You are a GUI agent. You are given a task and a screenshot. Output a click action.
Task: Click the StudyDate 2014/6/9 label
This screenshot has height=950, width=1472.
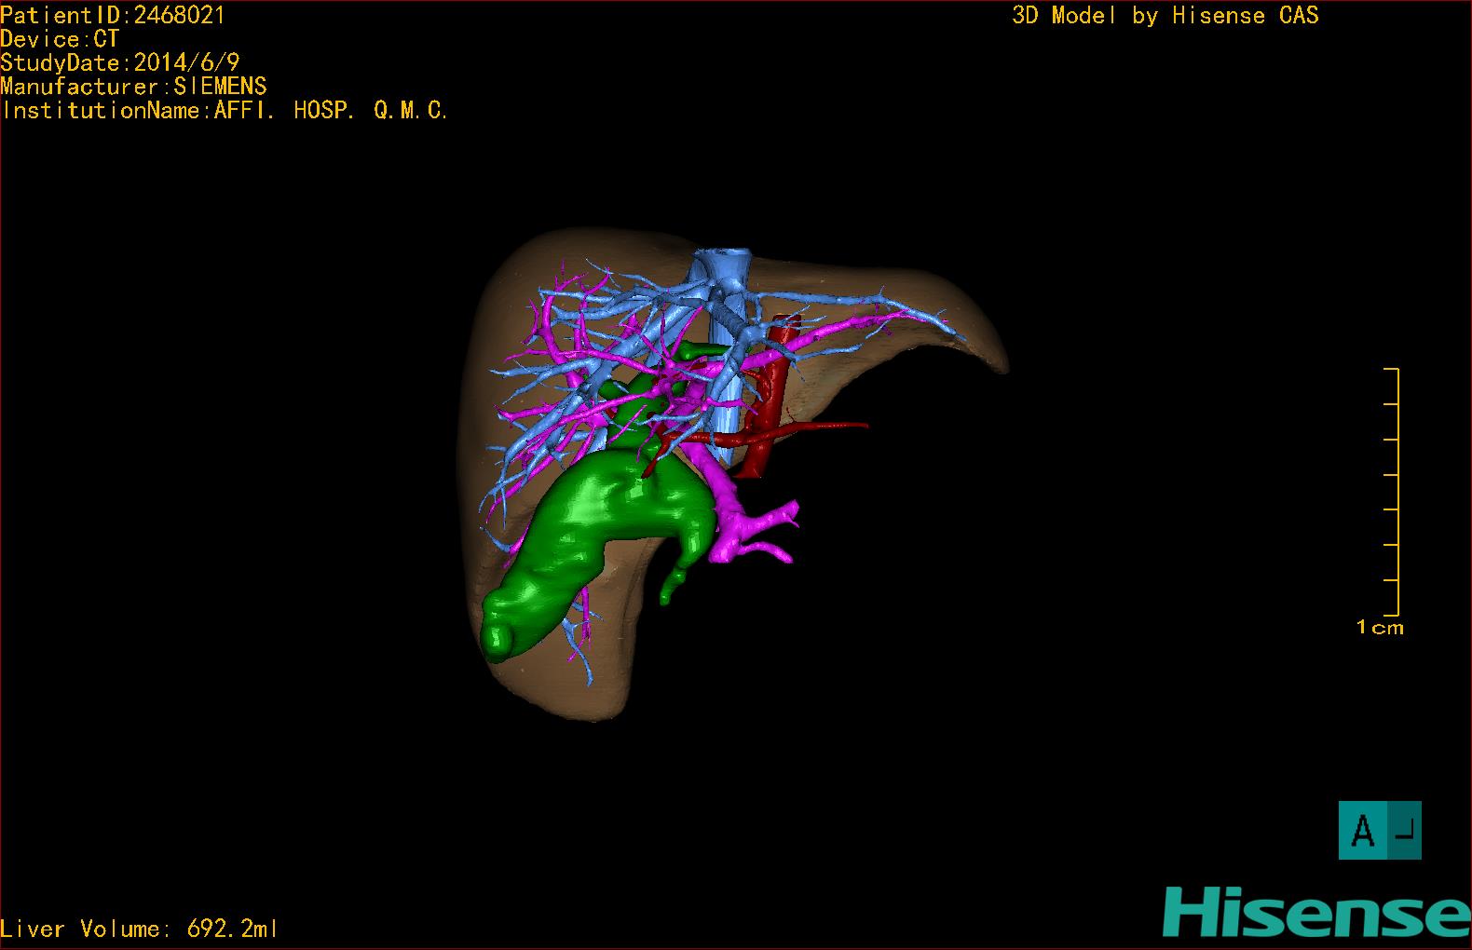[x=120, y=62]
